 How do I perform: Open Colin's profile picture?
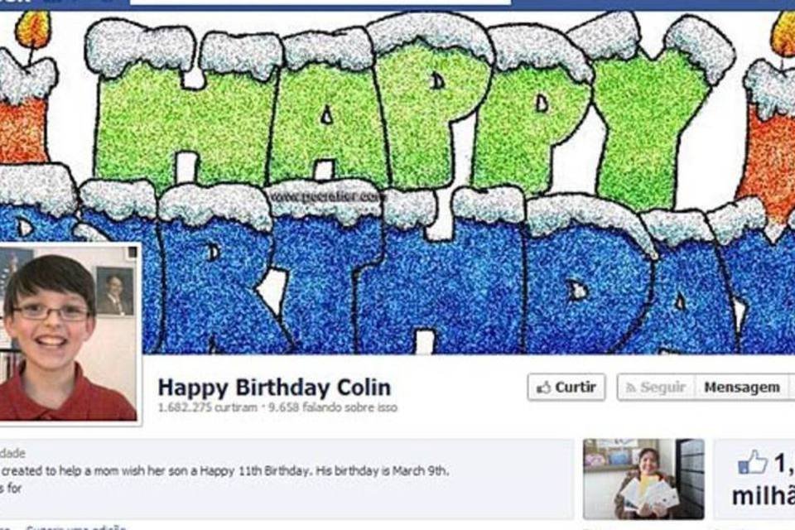(68, 334)
